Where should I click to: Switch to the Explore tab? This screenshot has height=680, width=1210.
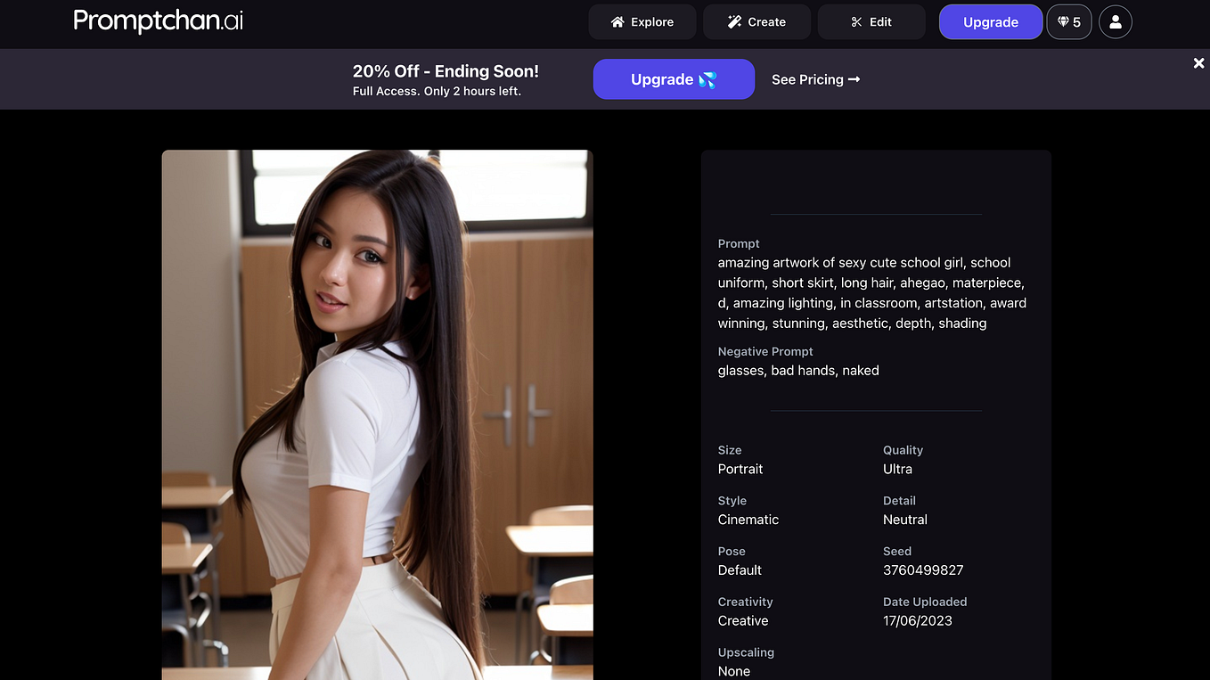642,21
